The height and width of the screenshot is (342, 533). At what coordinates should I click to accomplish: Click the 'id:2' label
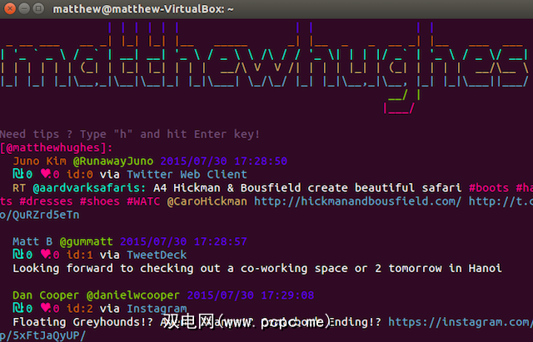pos(80,309)
